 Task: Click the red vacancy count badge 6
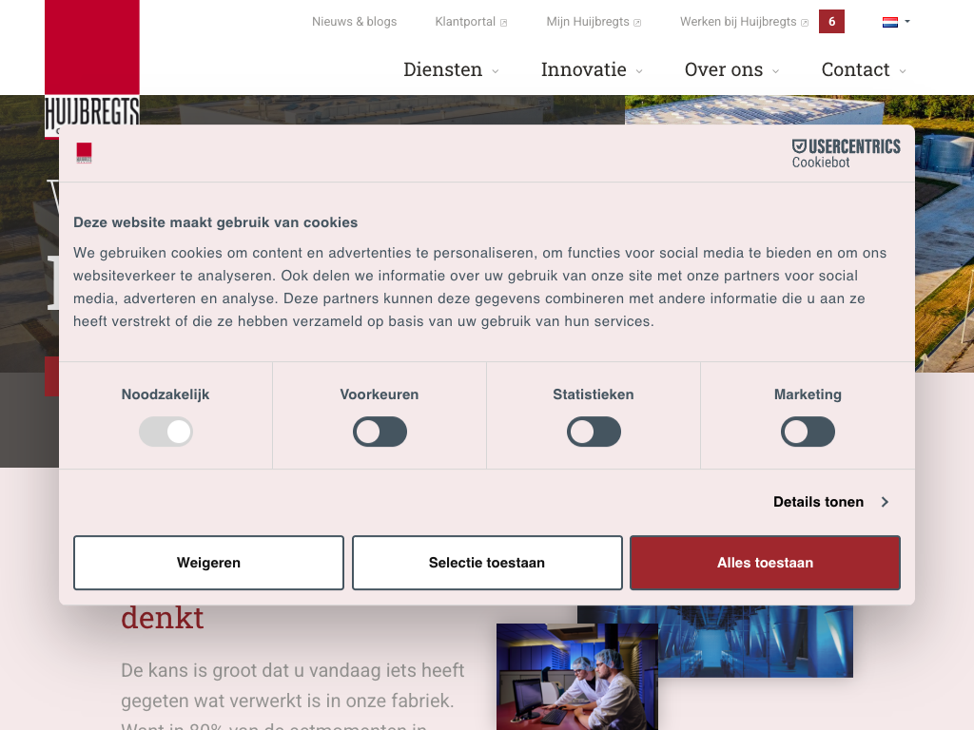pos(831,22)
